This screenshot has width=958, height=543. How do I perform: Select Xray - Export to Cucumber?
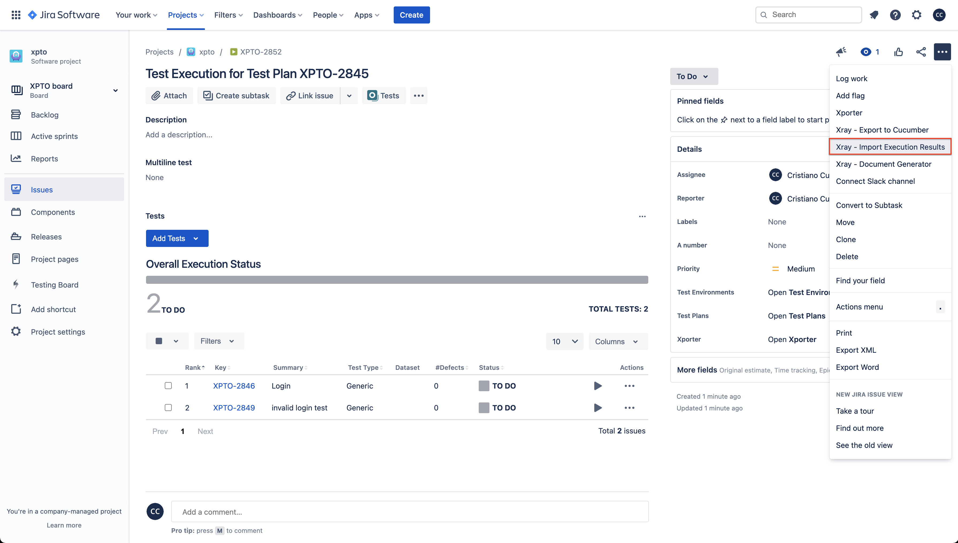[890, 130]
